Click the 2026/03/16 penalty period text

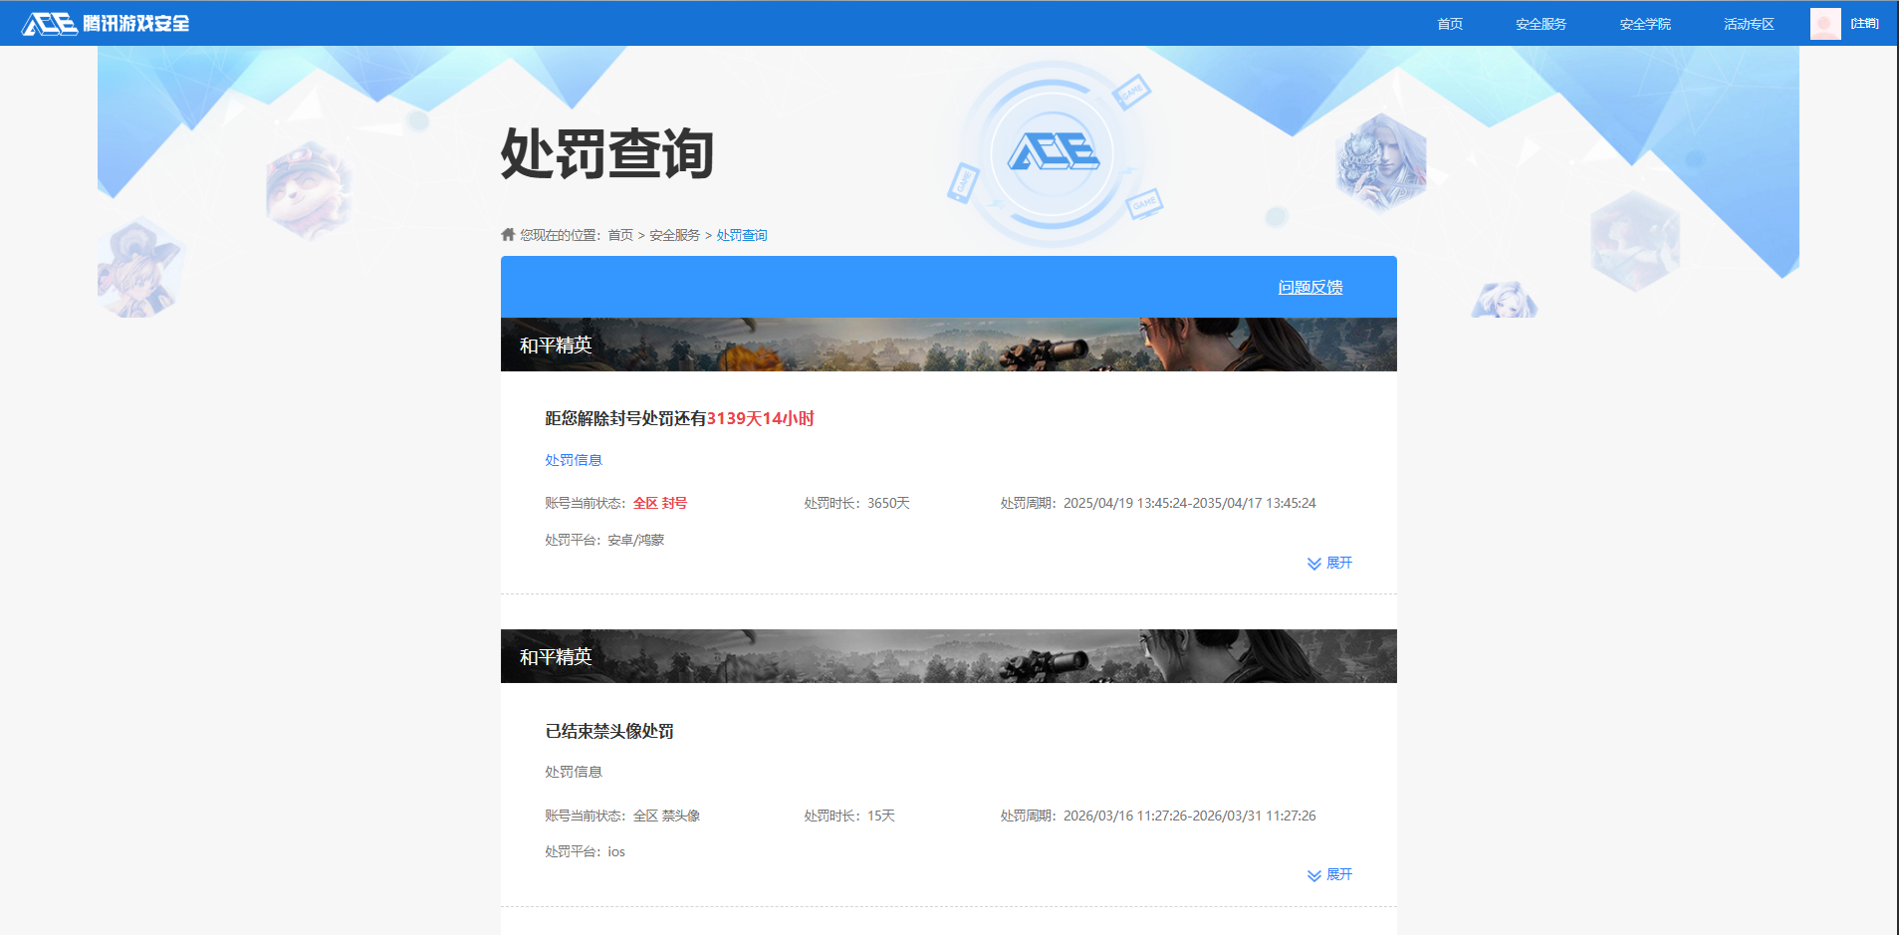click(1158, 816)
